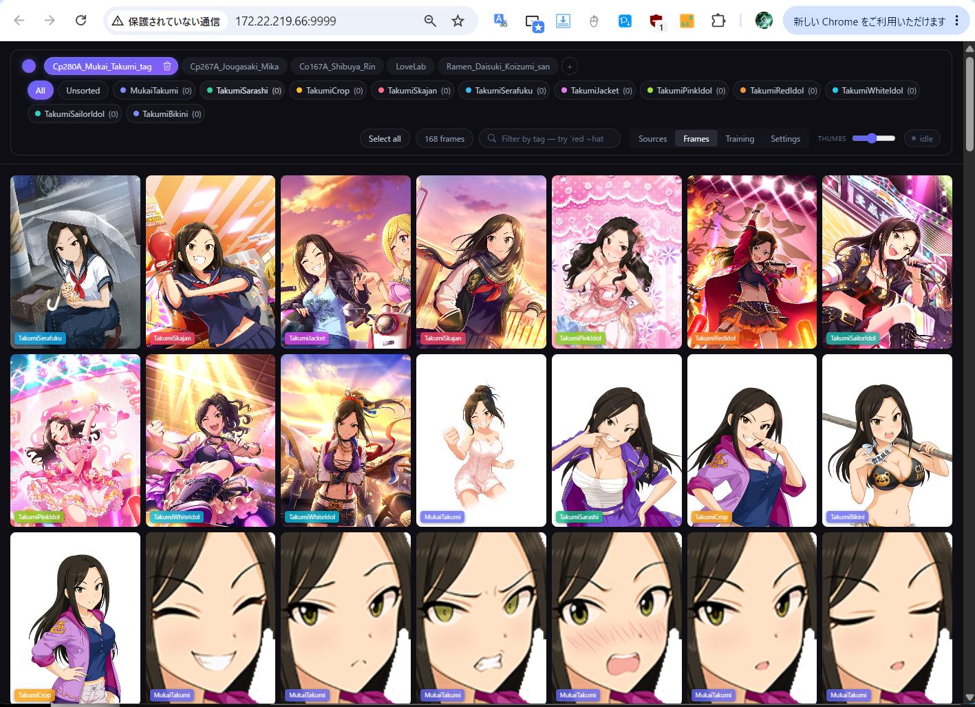Show all frames with the All filter
This screenshot has height=707, width=975.
(41, 91)
